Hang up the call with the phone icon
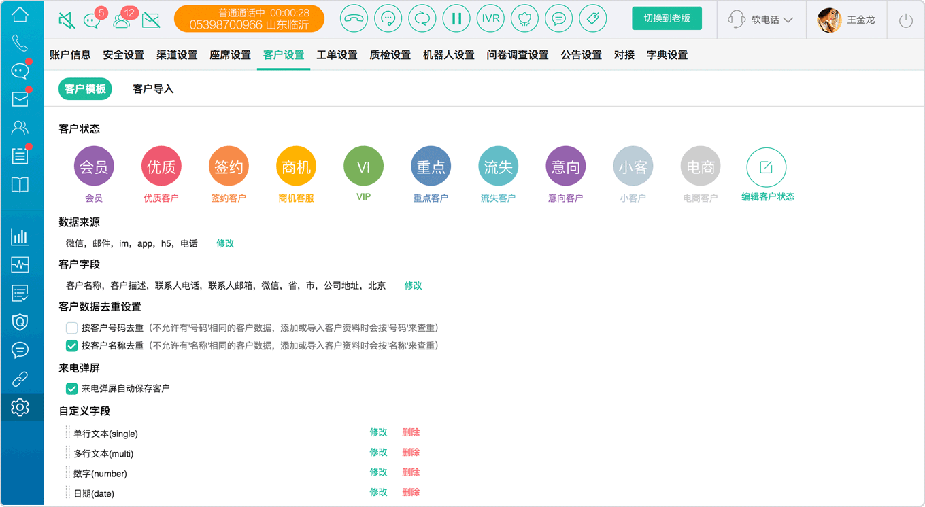 tap(354, 19)
